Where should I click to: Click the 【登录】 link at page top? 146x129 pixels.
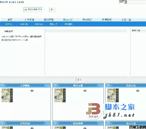pyautogui.click(x=20, y=2)
